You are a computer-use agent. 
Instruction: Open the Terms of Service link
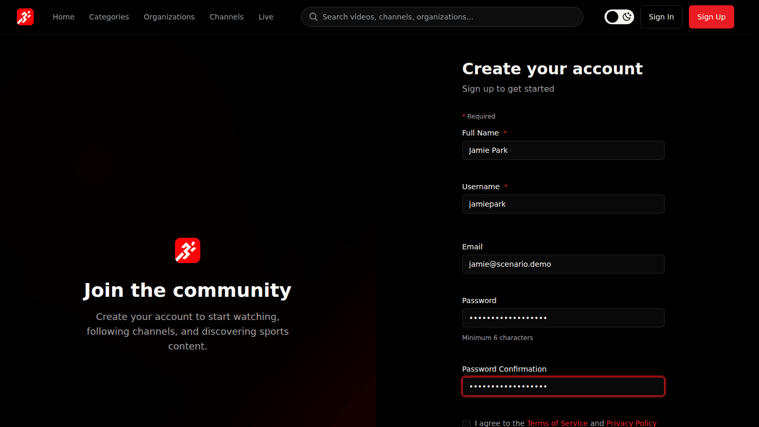coord(557,423)
